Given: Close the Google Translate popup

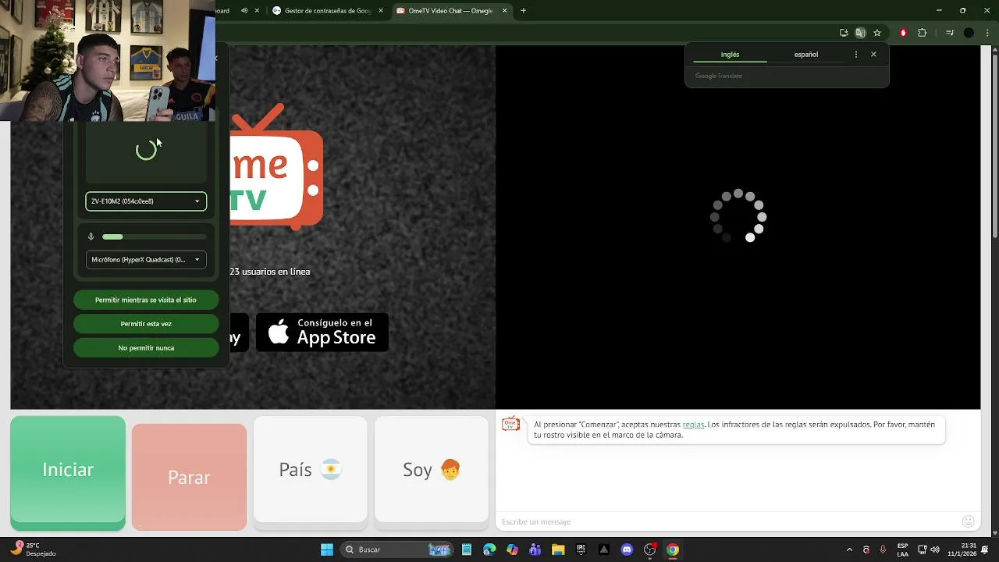Looking at the screenshot, I should pyautogui.click(x=873, y=55).
